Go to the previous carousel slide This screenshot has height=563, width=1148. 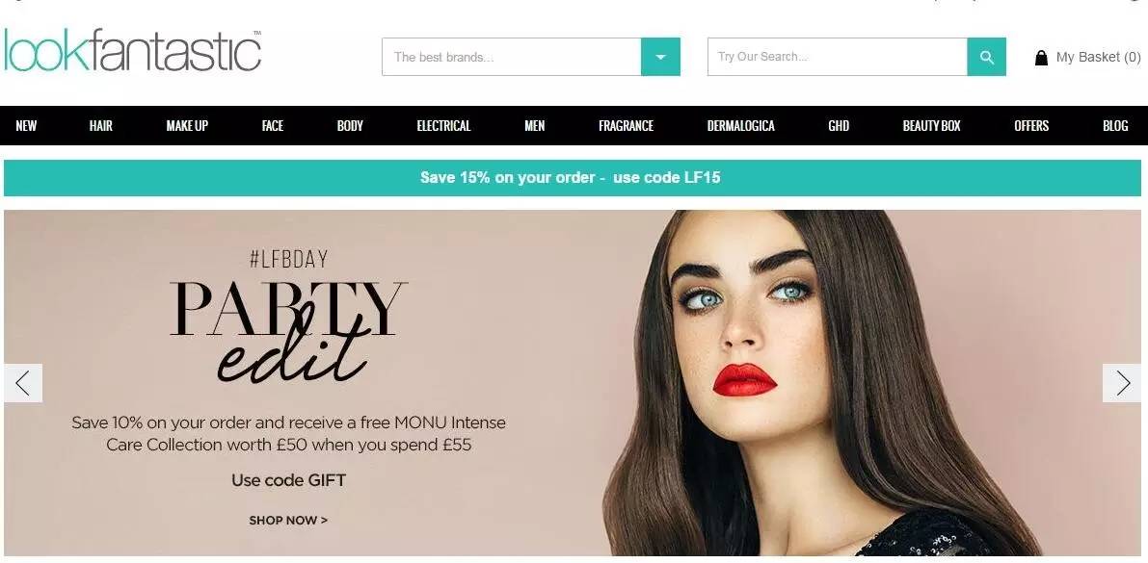23,382
